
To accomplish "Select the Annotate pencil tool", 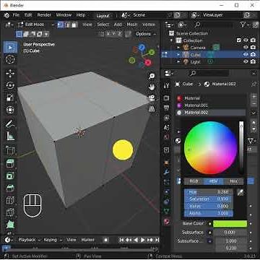I will (10, 124).
